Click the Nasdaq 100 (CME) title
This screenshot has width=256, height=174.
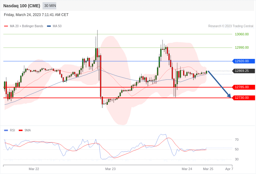pos(22,6)
